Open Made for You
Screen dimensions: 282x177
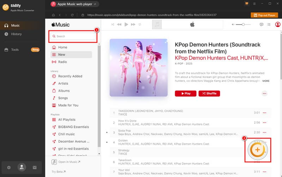(71, 105)
